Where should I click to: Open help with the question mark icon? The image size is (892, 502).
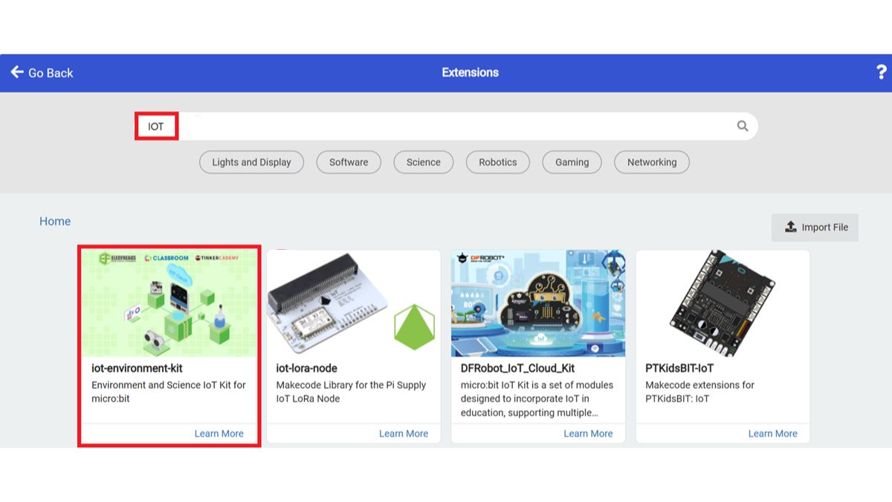(881, 72)
